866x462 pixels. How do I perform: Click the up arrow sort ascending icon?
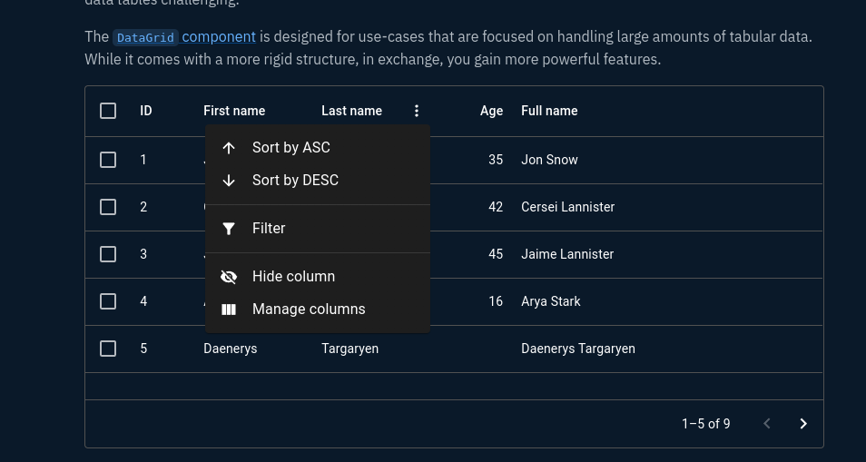229,148
